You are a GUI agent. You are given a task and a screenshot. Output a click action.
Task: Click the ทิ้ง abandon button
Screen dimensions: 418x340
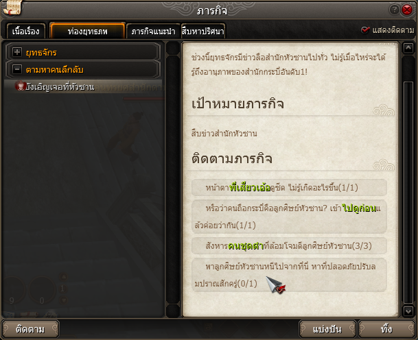386,329
